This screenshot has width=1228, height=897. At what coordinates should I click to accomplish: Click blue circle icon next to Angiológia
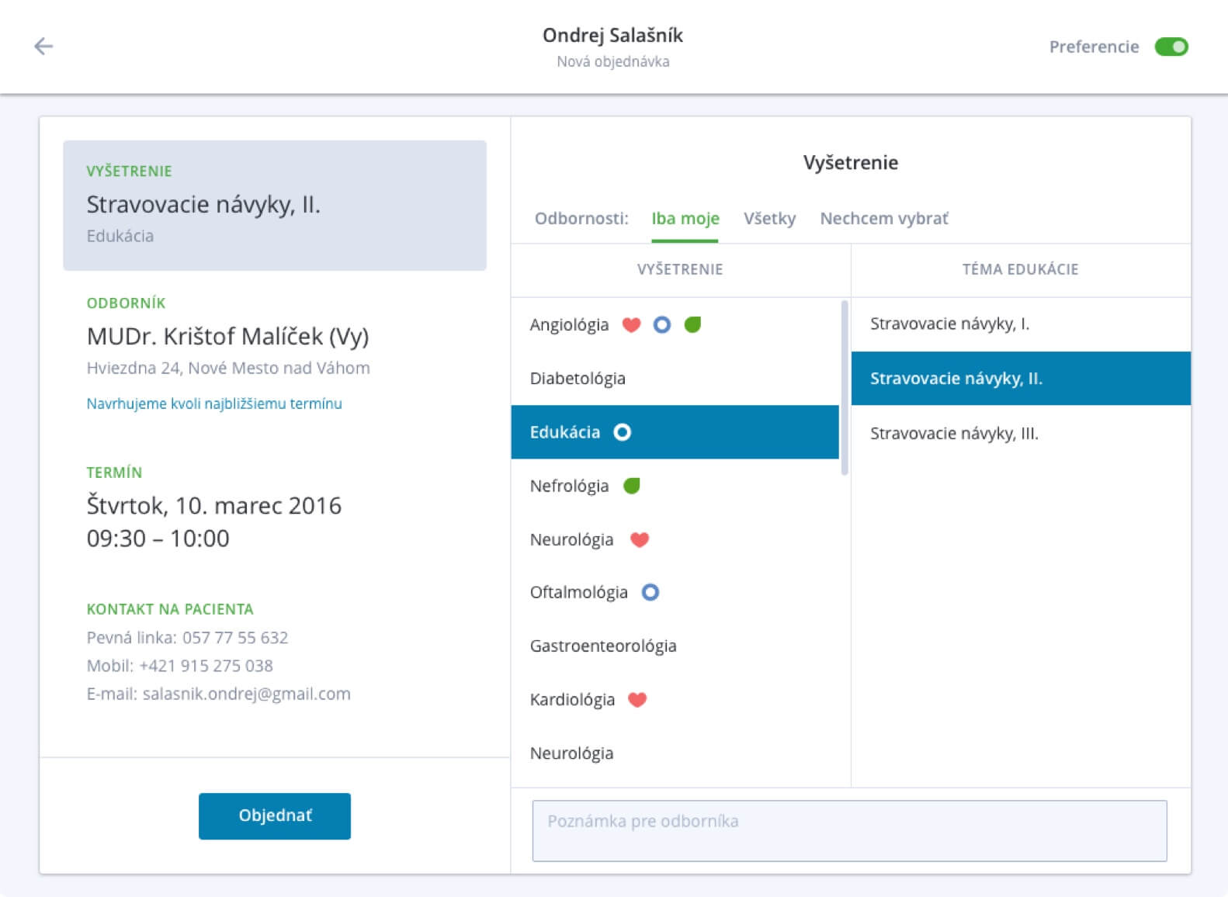[661, 325]
